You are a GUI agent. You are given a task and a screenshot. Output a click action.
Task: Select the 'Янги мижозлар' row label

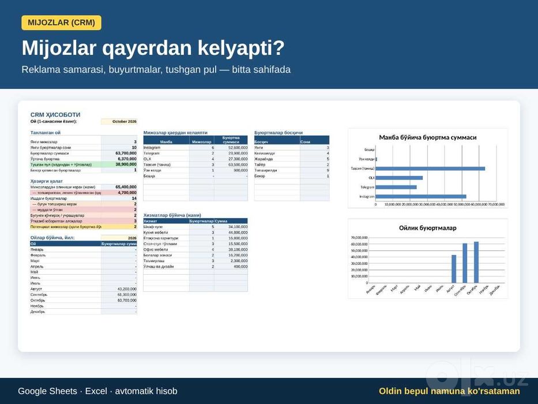tap(44, 141)
